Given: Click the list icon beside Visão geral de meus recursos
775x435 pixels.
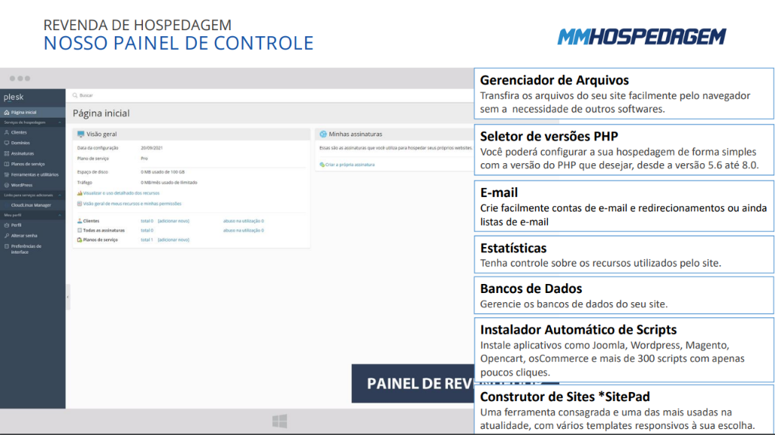Looking at the screenshot, I should click(x=79, y=204).
